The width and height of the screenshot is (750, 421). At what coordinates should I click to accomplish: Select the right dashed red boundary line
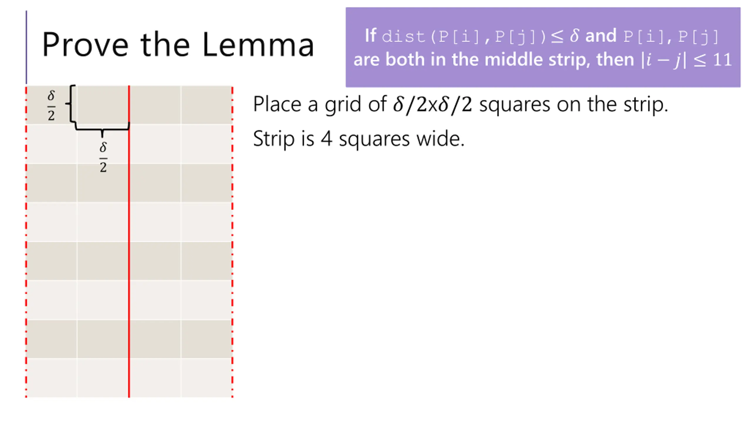[x=232, y=241]
